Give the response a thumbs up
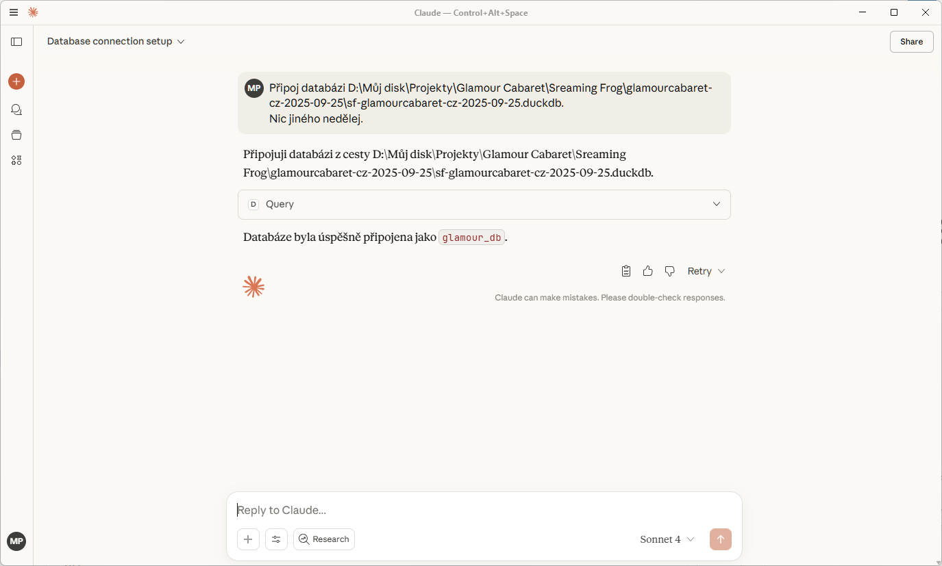Image resolution: width=942 pixels, height=566 pixels. [647, 271]
